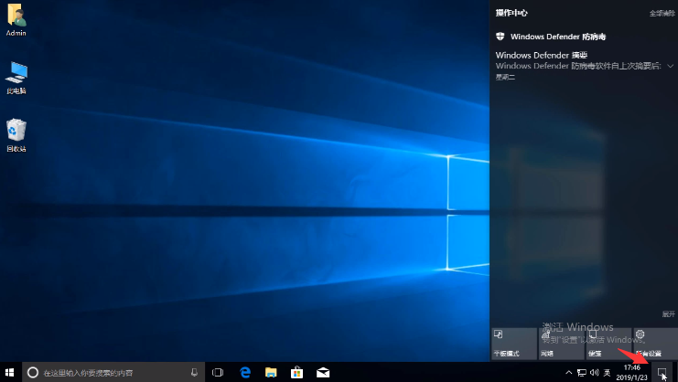The width and height of the screenshot is (678, 382).
Task: Open All settings (所有设置) quick action
Action: [x=653, y=344]
